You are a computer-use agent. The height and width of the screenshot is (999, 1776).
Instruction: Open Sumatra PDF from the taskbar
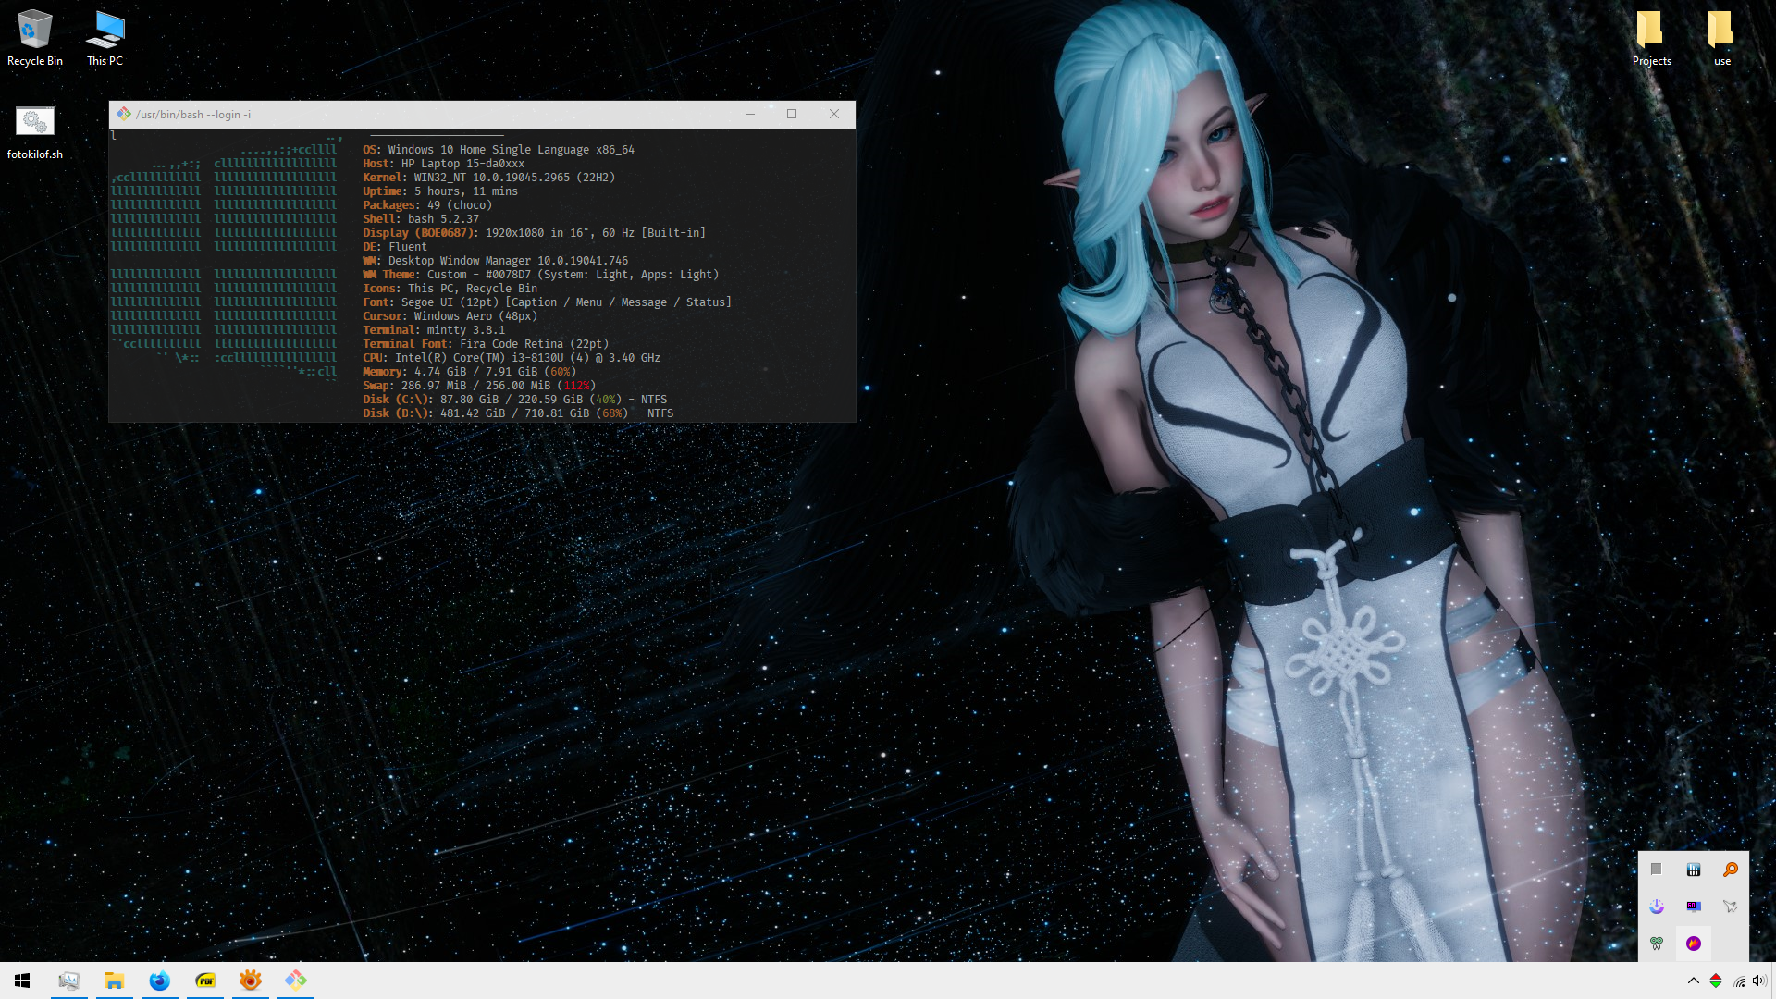pyautogui.click(x=205, y=980)
